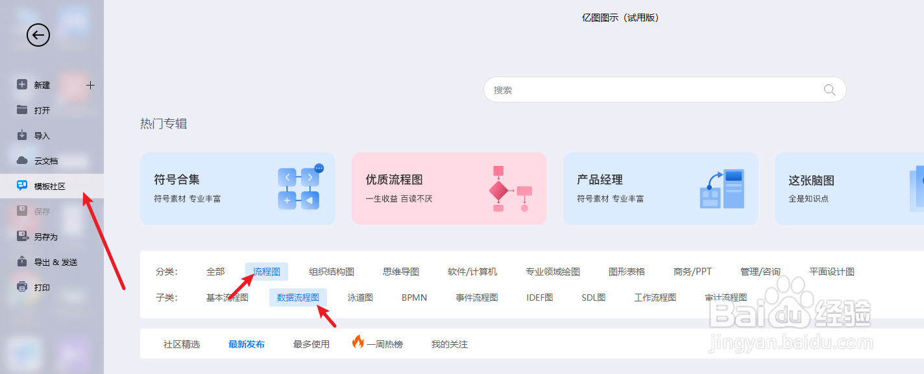Viewport: 924px width, 374px height.
Task: Pick the SDL图 subcategory
Action: 594,298
